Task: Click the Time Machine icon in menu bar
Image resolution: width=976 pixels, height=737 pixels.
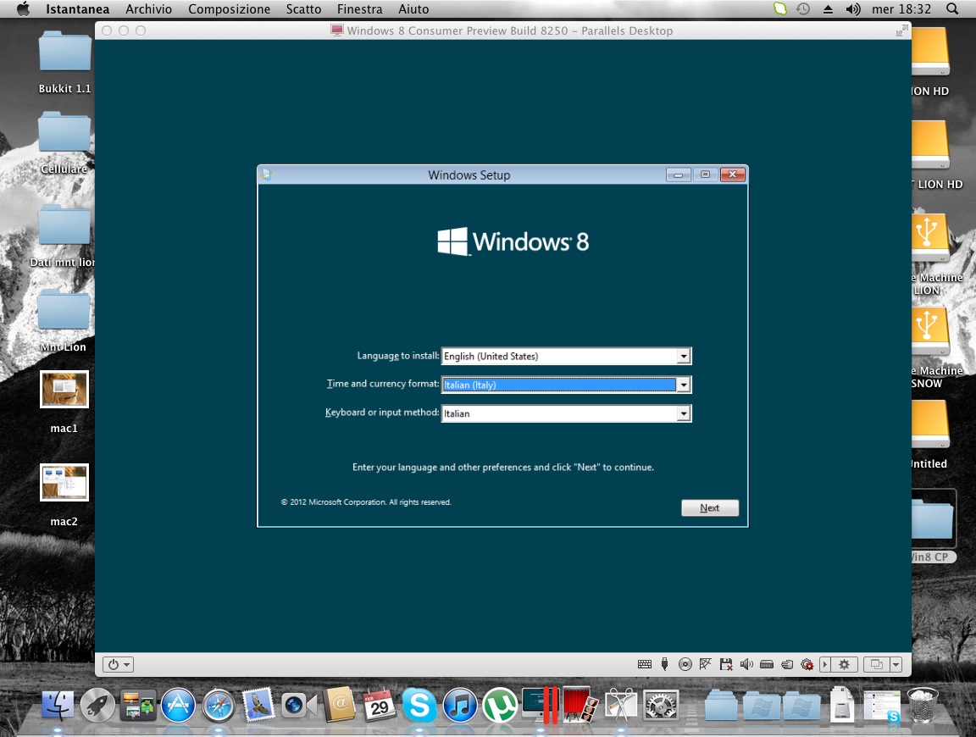Action: 803,8
